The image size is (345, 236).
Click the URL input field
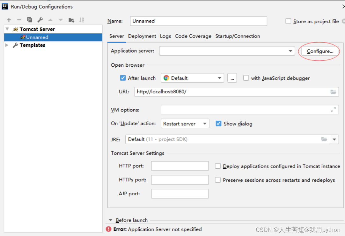click(237, 92)
